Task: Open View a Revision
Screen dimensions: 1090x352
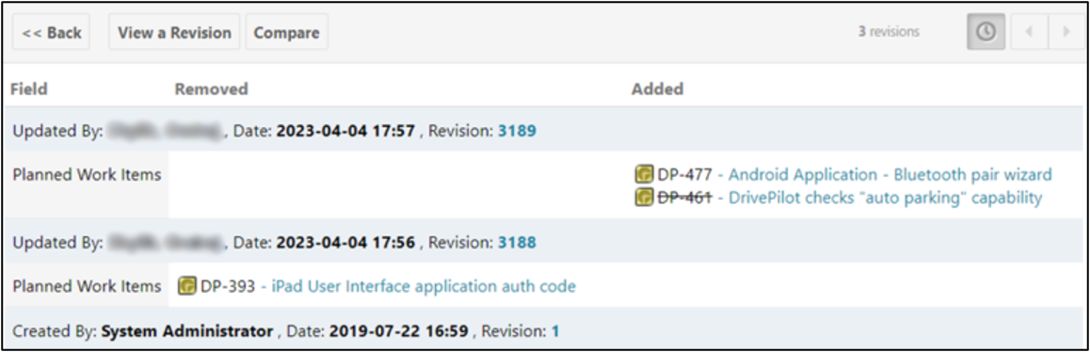Action: pos(174,32)
